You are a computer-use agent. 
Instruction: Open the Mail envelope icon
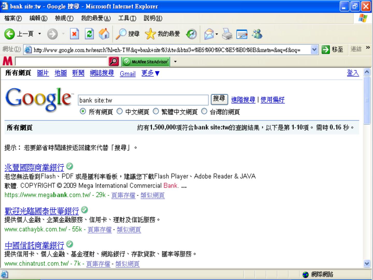pos(209,34)
